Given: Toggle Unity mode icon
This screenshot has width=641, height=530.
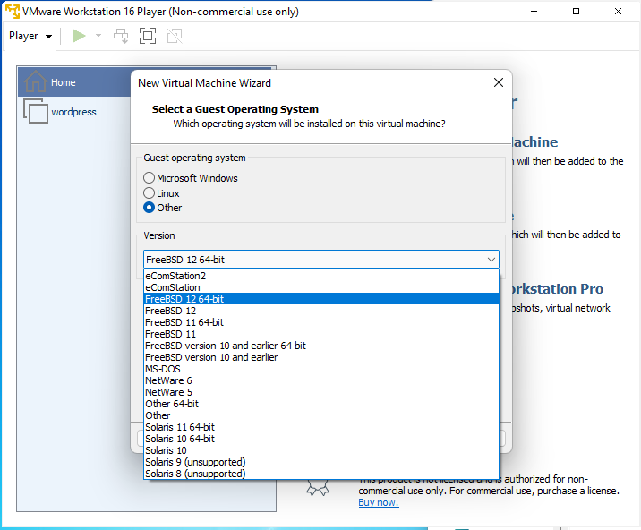Looking at the screenshot, I should pos(175,36).
